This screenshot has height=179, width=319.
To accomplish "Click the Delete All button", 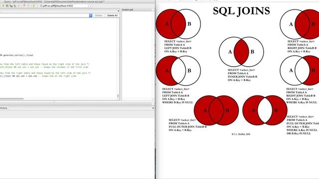I will point(112,15).
